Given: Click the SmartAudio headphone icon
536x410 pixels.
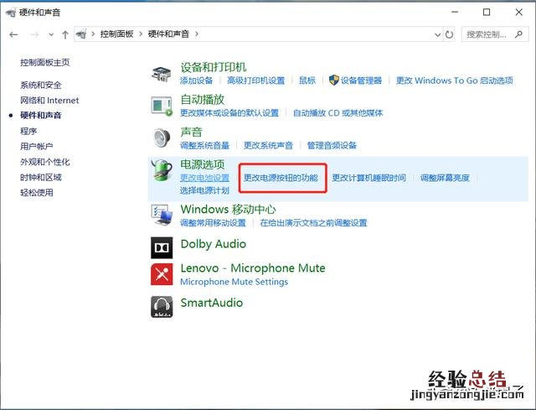Looking at the screenshot, I should pyautogui.click(x=162, y=306).
